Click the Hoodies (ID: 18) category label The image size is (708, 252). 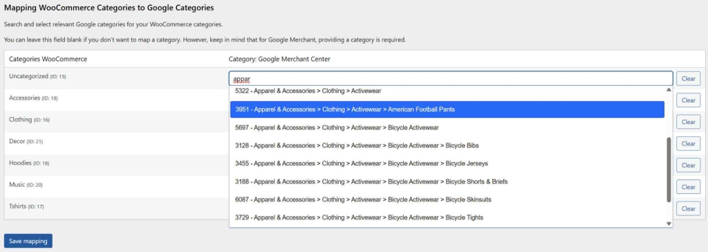pos(29,163)
